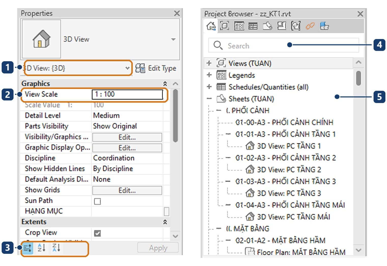
Task: Collapse the 01-02-A3 PHỐI CẢNH TẦNG 2 sheet
Action: 228,158
